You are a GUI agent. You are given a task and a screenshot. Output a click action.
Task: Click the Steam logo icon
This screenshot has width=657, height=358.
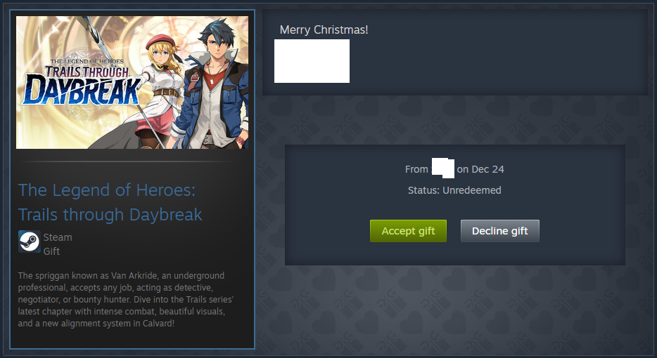tap(30, 241)
